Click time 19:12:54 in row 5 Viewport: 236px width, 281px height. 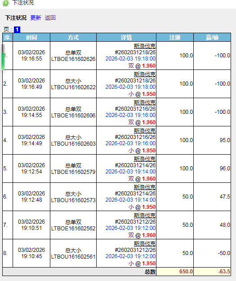click(31, 172)
